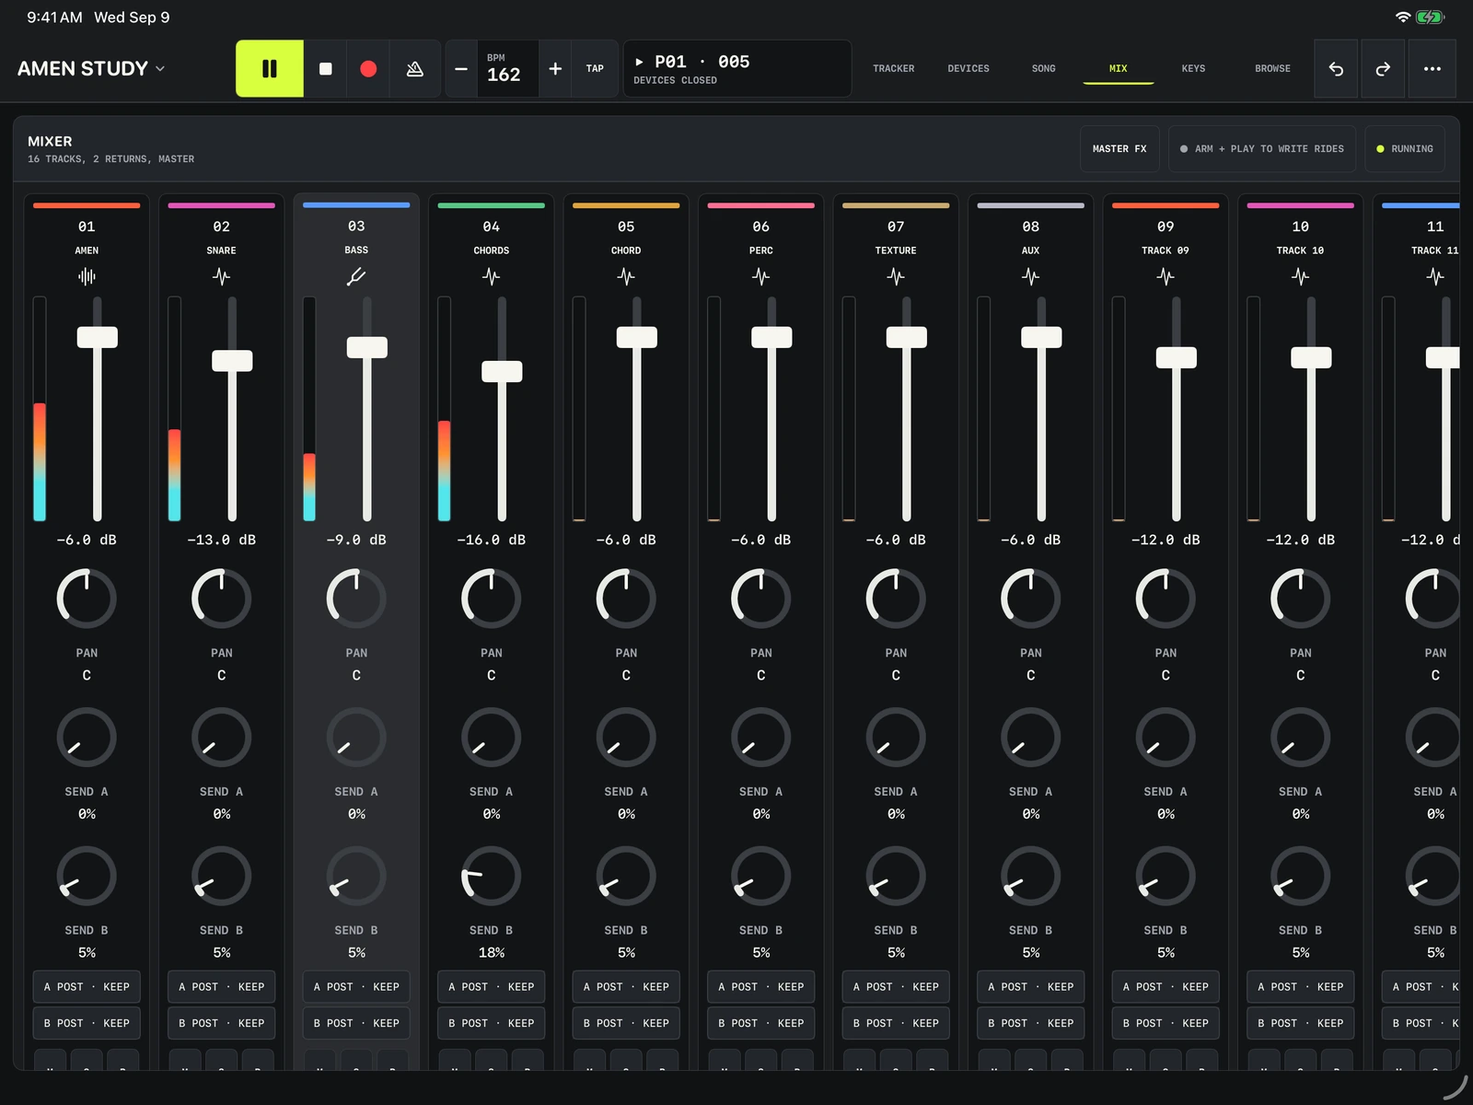Click the PERC track pulse icon

click(761, 276)
